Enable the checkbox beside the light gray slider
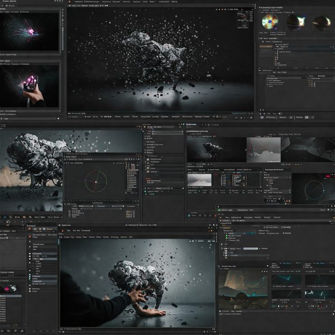 point(226,248)
